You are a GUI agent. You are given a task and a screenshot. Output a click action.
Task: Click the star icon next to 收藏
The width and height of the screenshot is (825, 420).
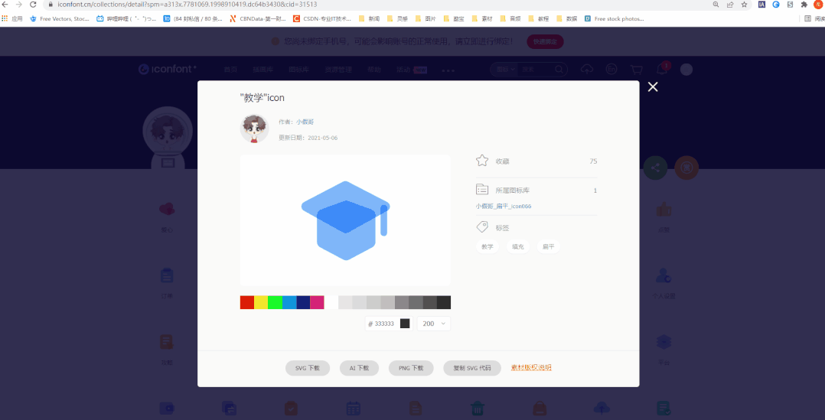[x=482, y=161]
